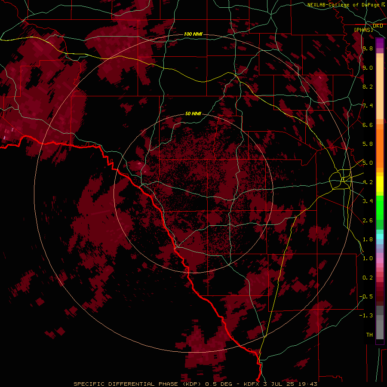Click the 5.0 value on the color scale
The image size is (387, 387).
pos(368,163)
